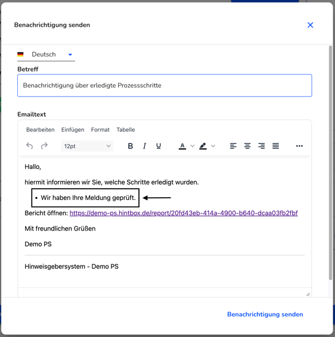The width and height of the screenshot is (335, 337).
Task: Apply the text color A swatch
Action: coord(182,146)
